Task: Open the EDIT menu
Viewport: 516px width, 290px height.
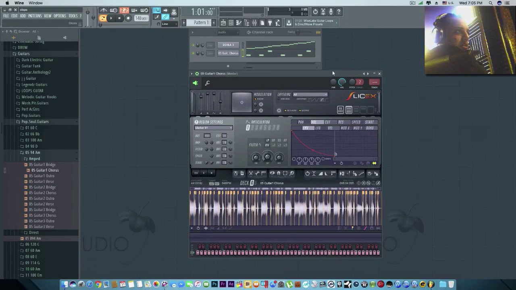Action: tap(15, 16)
